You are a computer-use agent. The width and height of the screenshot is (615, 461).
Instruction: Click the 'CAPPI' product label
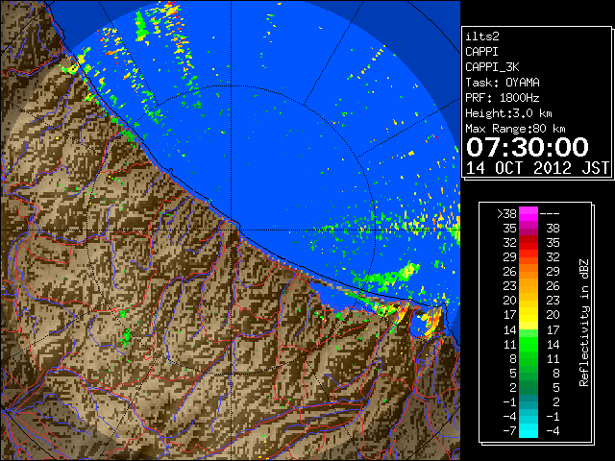pyautogui.click(x=481, y=52)
